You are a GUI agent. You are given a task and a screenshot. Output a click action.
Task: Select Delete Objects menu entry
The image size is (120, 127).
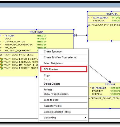pos(63,84)
